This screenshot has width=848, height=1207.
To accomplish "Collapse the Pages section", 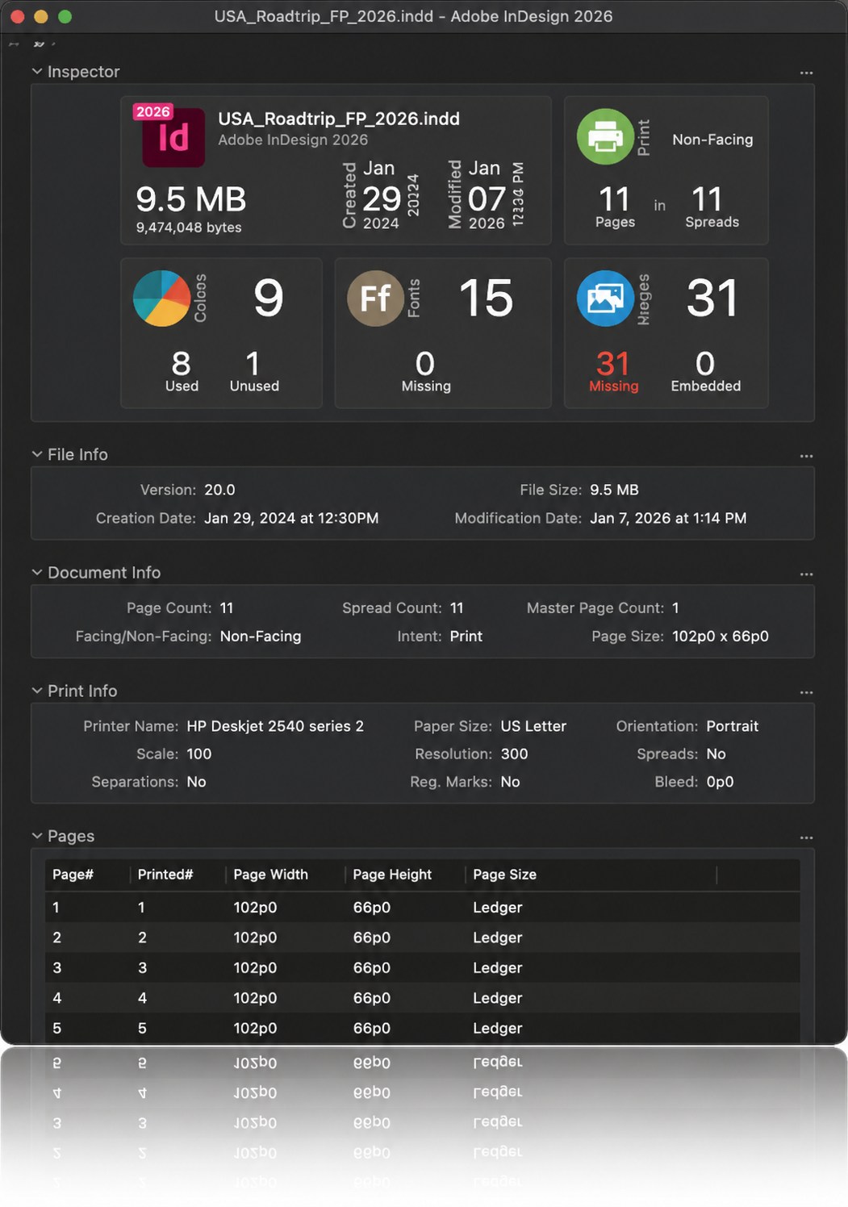I will [x=37, y=836].
